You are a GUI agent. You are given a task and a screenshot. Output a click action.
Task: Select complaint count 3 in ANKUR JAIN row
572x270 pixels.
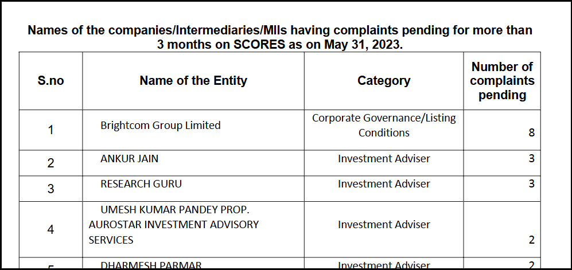[531, 159]
